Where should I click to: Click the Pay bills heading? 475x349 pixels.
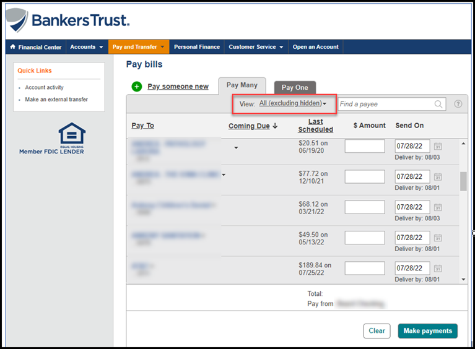(x=144, y=64)
